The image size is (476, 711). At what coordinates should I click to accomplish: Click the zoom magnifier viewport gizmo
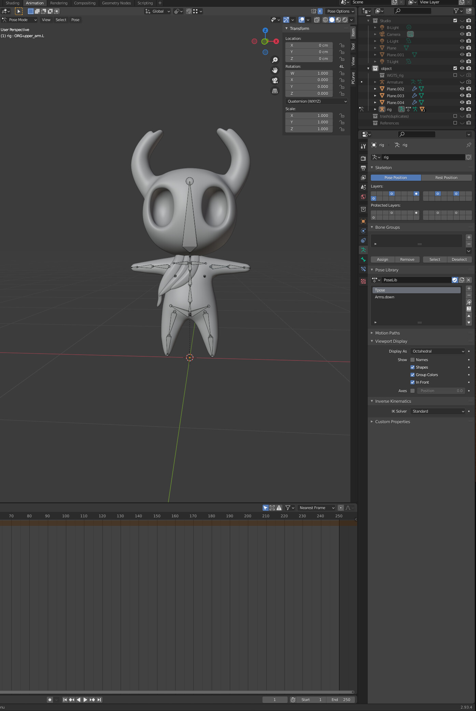(x=275, y=60)
